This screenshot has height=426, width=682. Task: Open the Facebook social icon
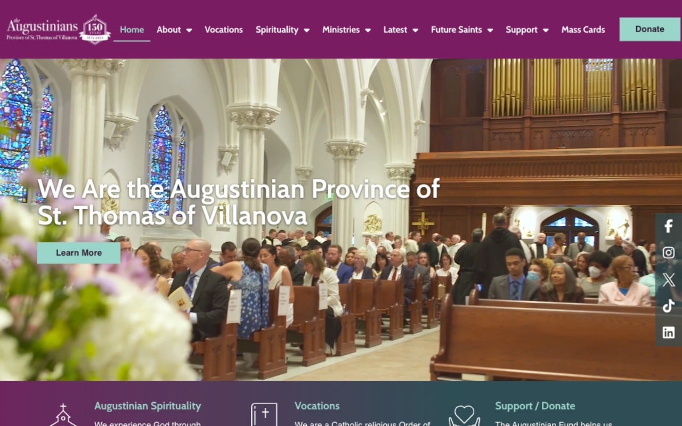pos(669,226)
